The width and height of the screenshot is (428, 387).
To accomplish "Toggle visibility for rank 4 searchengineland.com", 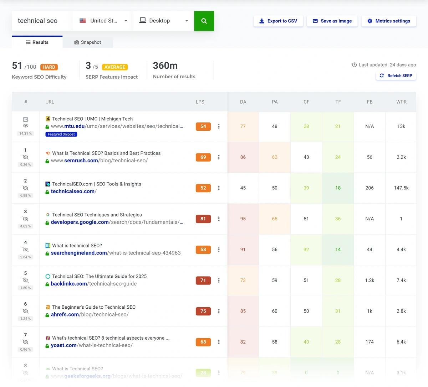I will tap(25, 250).
